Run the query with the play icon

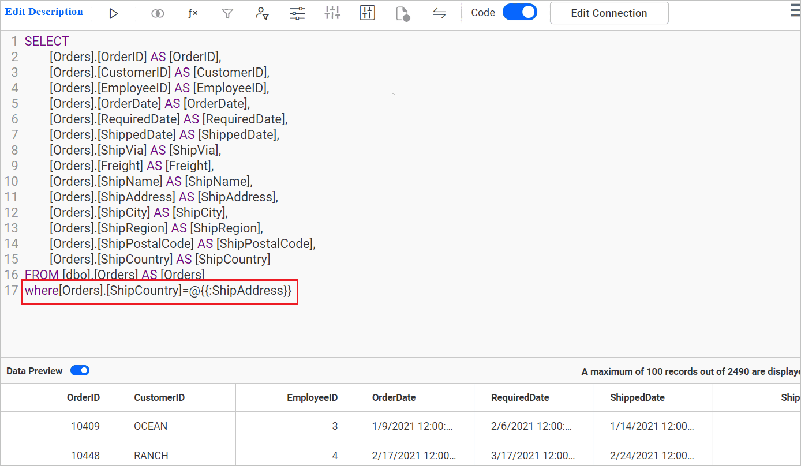114,12
